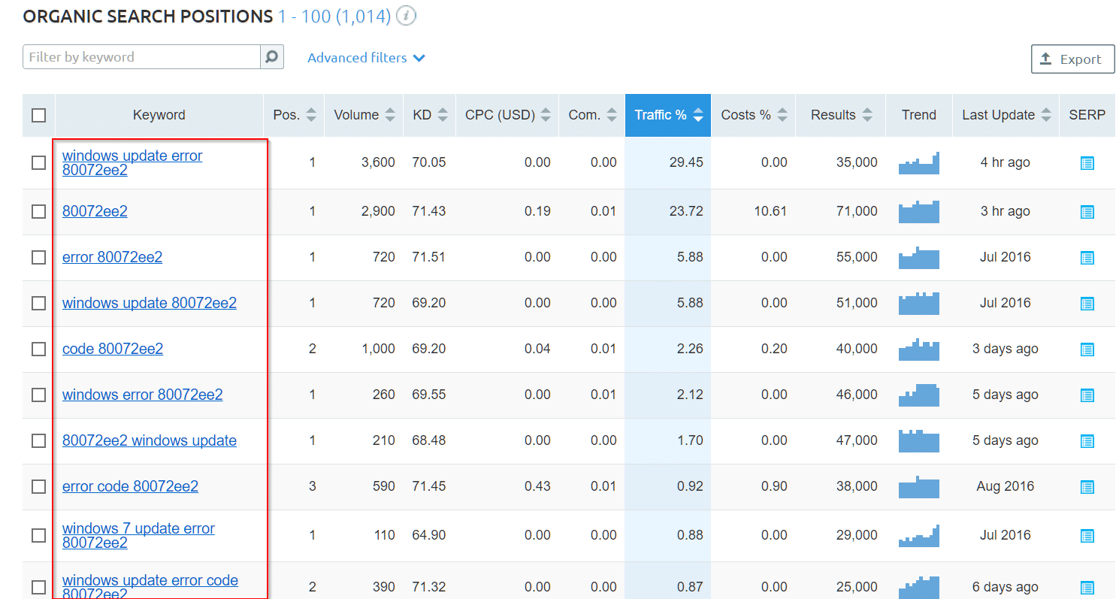Expand the Advanced filters dropdown
Image resolution: width=1119 pixels, height=599 pixels.
[x=366, y=58]
